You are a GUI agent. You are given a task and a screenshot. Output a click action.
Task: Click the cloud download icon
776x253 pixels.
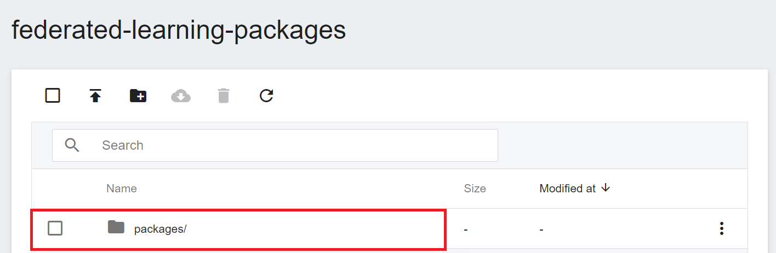coord(181,96)
